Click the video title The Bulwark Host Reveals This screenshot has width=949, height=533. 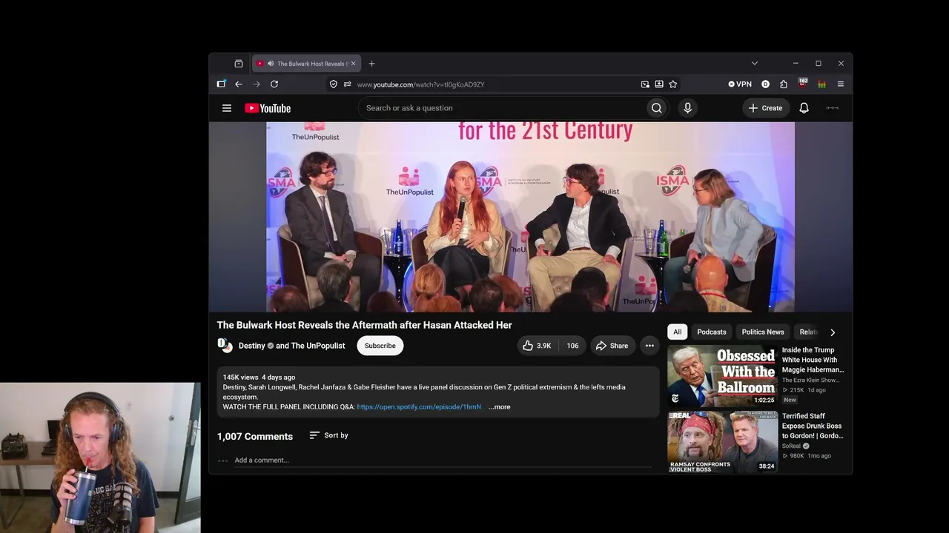tap(365, 325)
